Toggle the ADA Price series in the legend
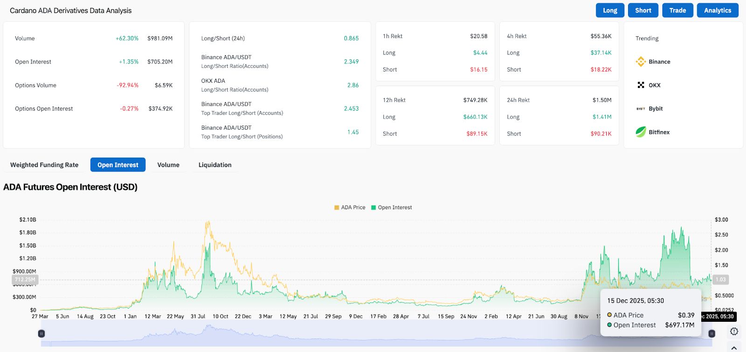 tap(349, 207)
